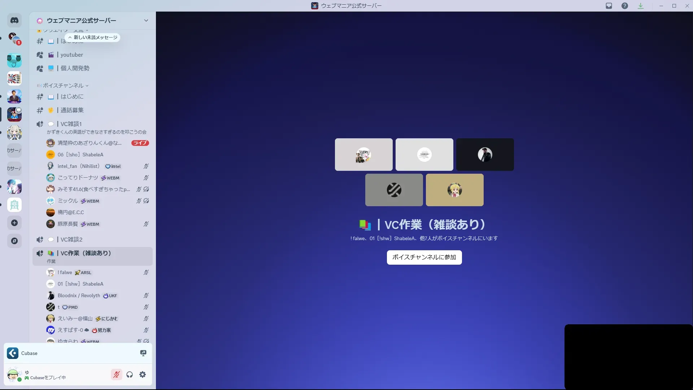The height and width of the screenshot is (390, 693).
Task: Open the inbox icon in title bar
Action: [609, 6]
